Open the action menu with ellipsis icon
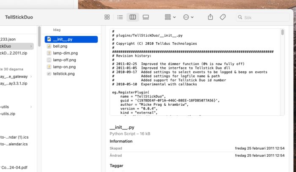 click(188, 17)
